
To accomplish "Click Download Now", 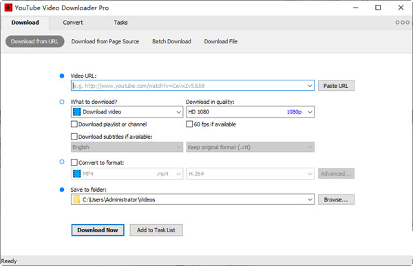I will 98,230.
